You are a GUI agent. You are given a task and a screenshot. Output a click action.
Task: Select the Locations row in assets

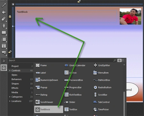[21, 101]
